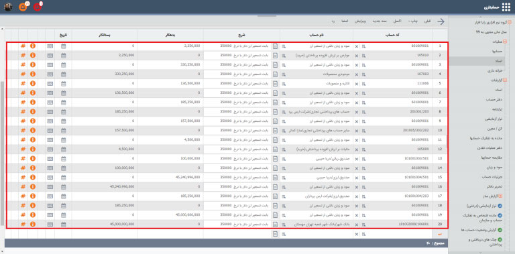
Task: Click the user avatar in top bar
Action: [8, 7]
